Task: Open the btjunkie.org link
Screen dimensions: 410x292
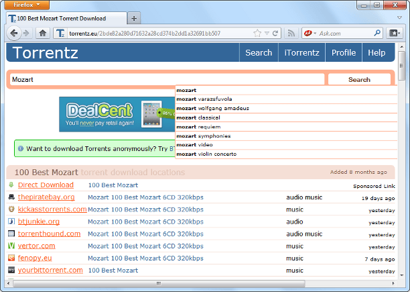Action: click(39, 222)
